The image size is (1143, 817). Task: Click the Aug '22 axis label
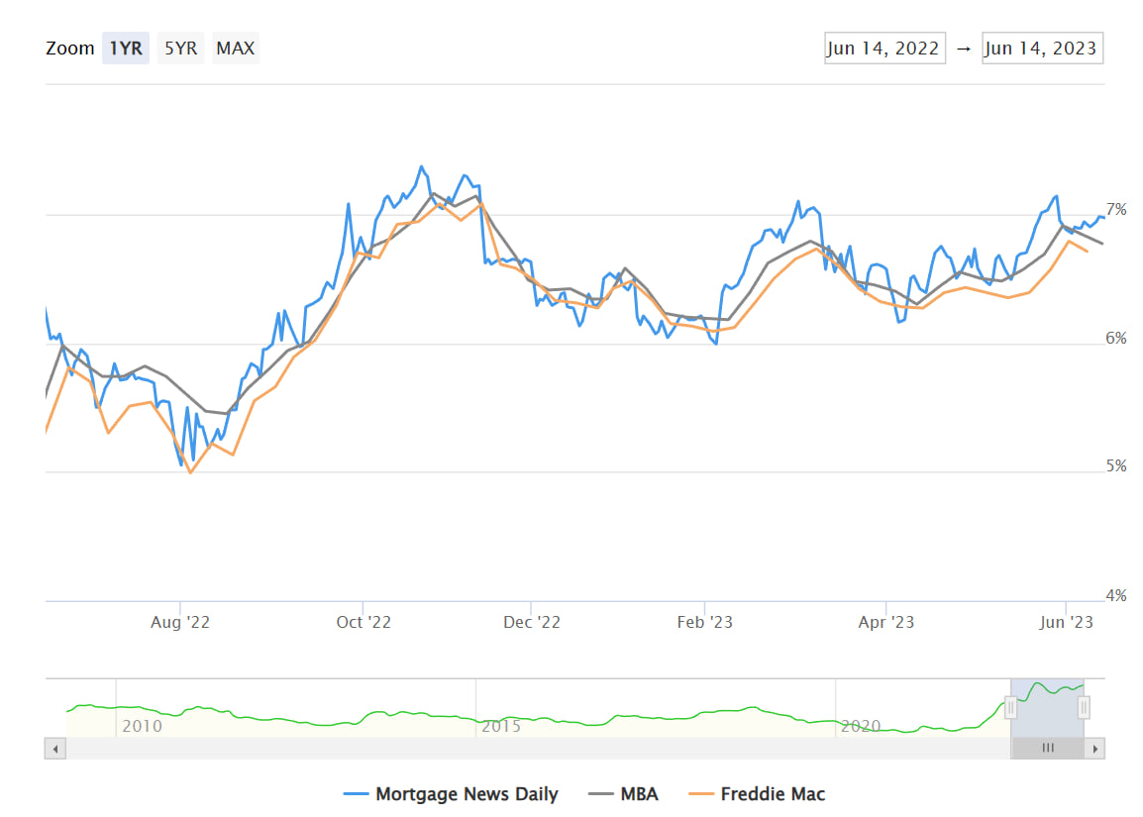(x=180, y=623)
